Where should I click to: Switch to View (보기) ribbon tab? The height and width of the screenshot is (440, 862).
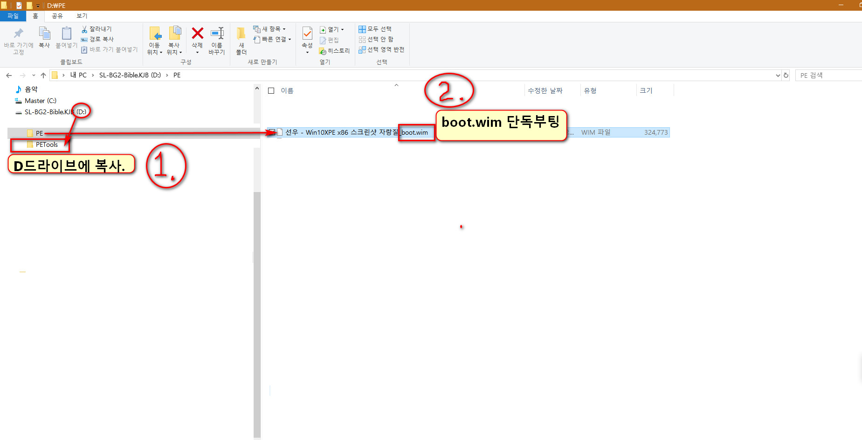pos(82,16)
